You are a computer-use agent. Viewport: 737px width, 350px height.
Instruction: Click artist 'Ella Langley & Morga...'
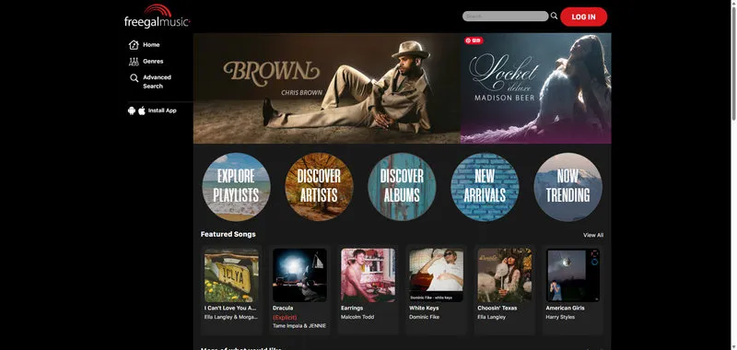coord(231,317)
